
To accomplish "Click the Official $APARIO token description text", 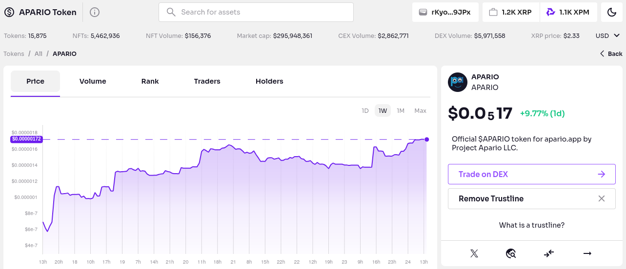I will [522, 143].
